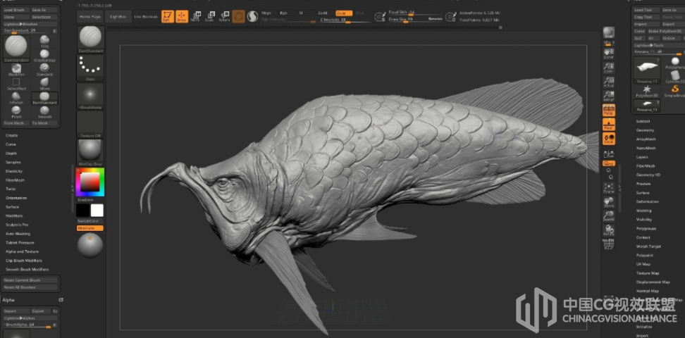
Task: Select the SelectRect brush
Action: tap(16, 84)
